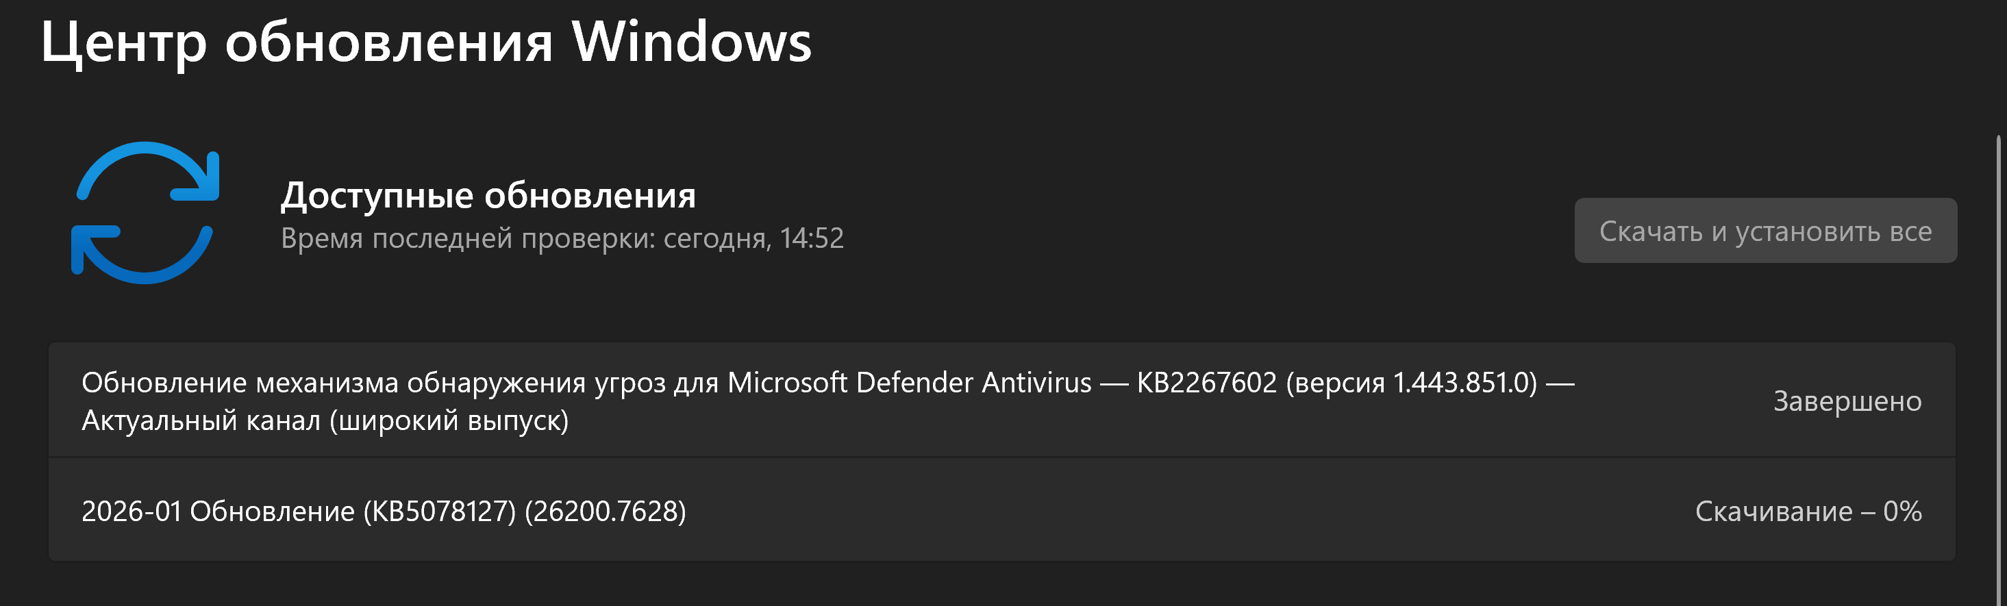Click the last check time 14:52
Image resolution: width=2007 pixels, height=606 pixels.
811,238
